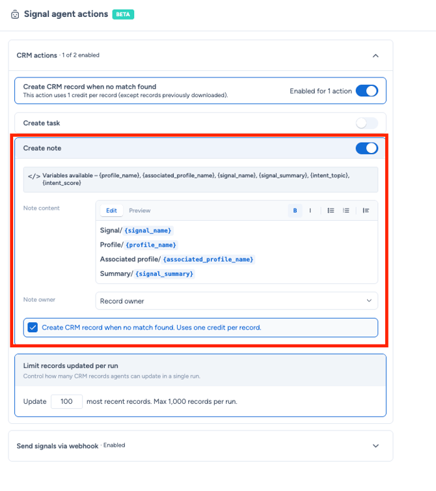The image size is (436, 491).
Task: Uncheck Create CRM record when no match
Action: pyautogui.click(x=33, y=328)
